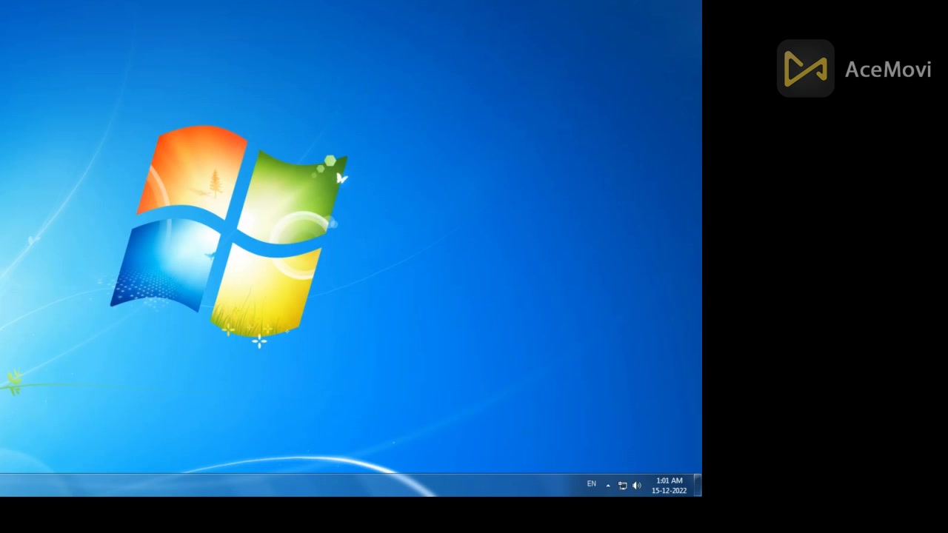Click the Show desktop button at taskbar end
The height and width of the screenshot is (533, 948).
click(x=697, y=486)
